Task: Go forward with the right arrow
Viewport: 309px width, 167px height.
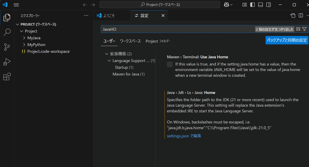Action: tap(93, 5)
